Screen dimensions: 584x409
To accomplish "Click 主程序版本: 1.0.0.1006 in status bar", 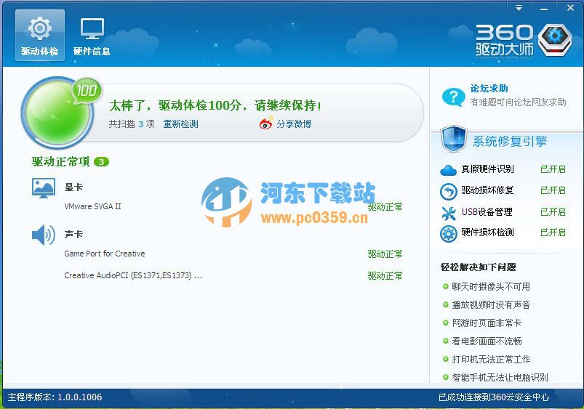I will coord(55,397).
